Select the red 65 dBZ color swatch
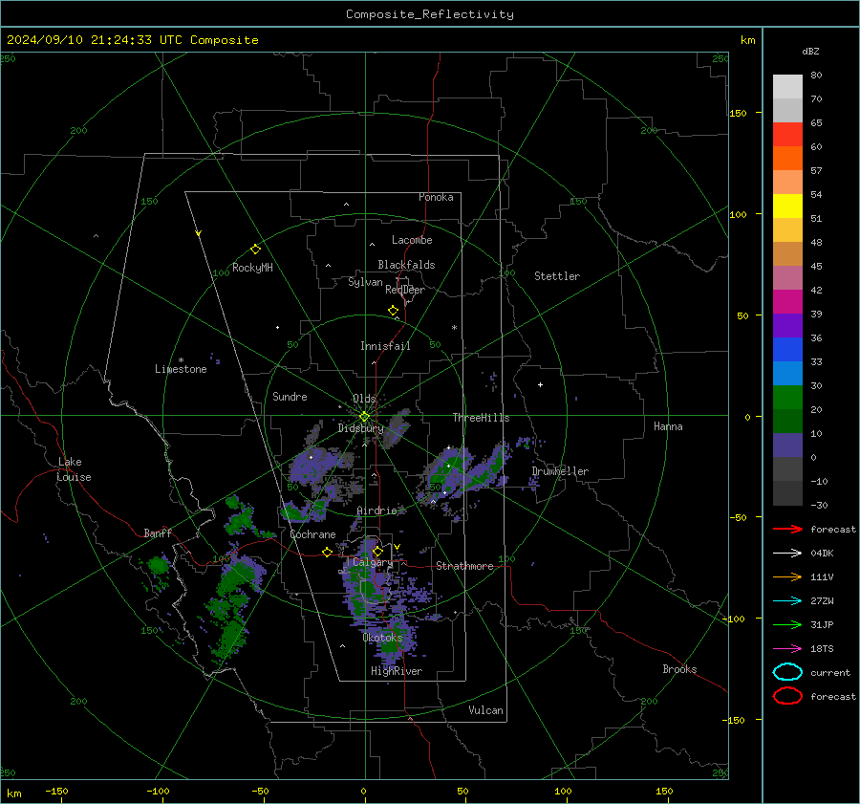 [x=787, y=135]
